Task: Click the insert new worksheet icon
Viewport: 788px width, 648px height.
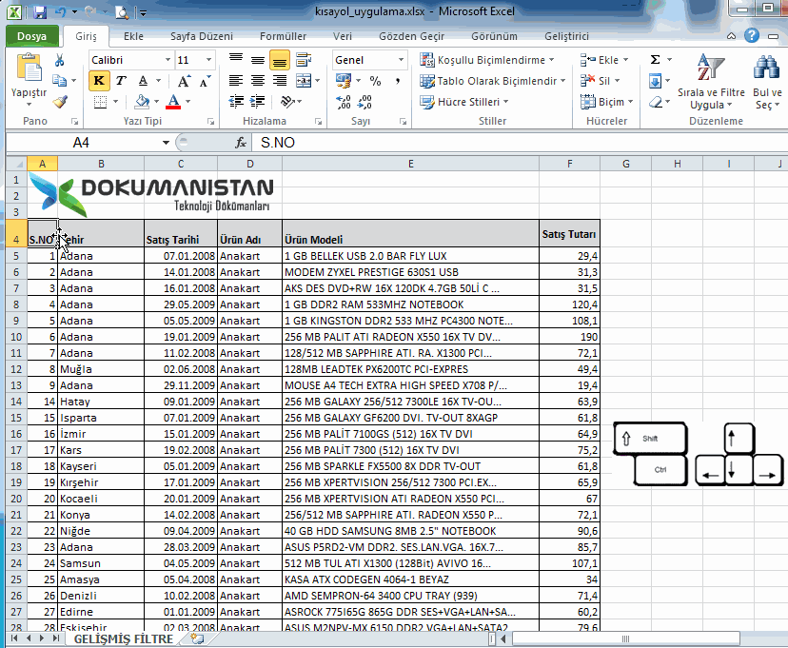Action: [x=198, y=638]
